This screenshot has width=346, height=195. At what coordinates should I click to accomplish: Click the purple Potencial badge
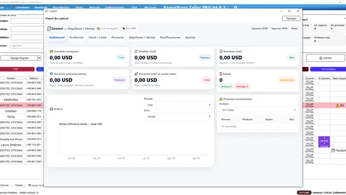119,80
